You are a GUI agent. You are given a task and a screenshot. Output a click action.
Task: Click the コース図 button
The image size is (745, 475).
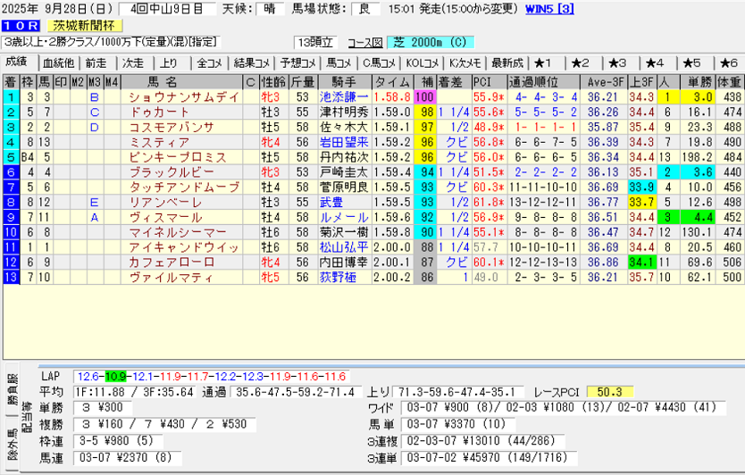[364, 43]
